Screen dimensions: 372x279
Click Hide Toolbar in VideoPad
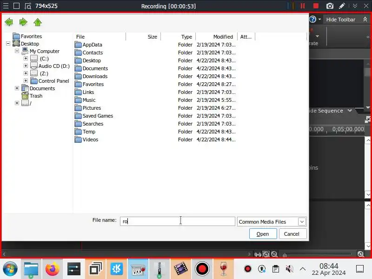341,20
